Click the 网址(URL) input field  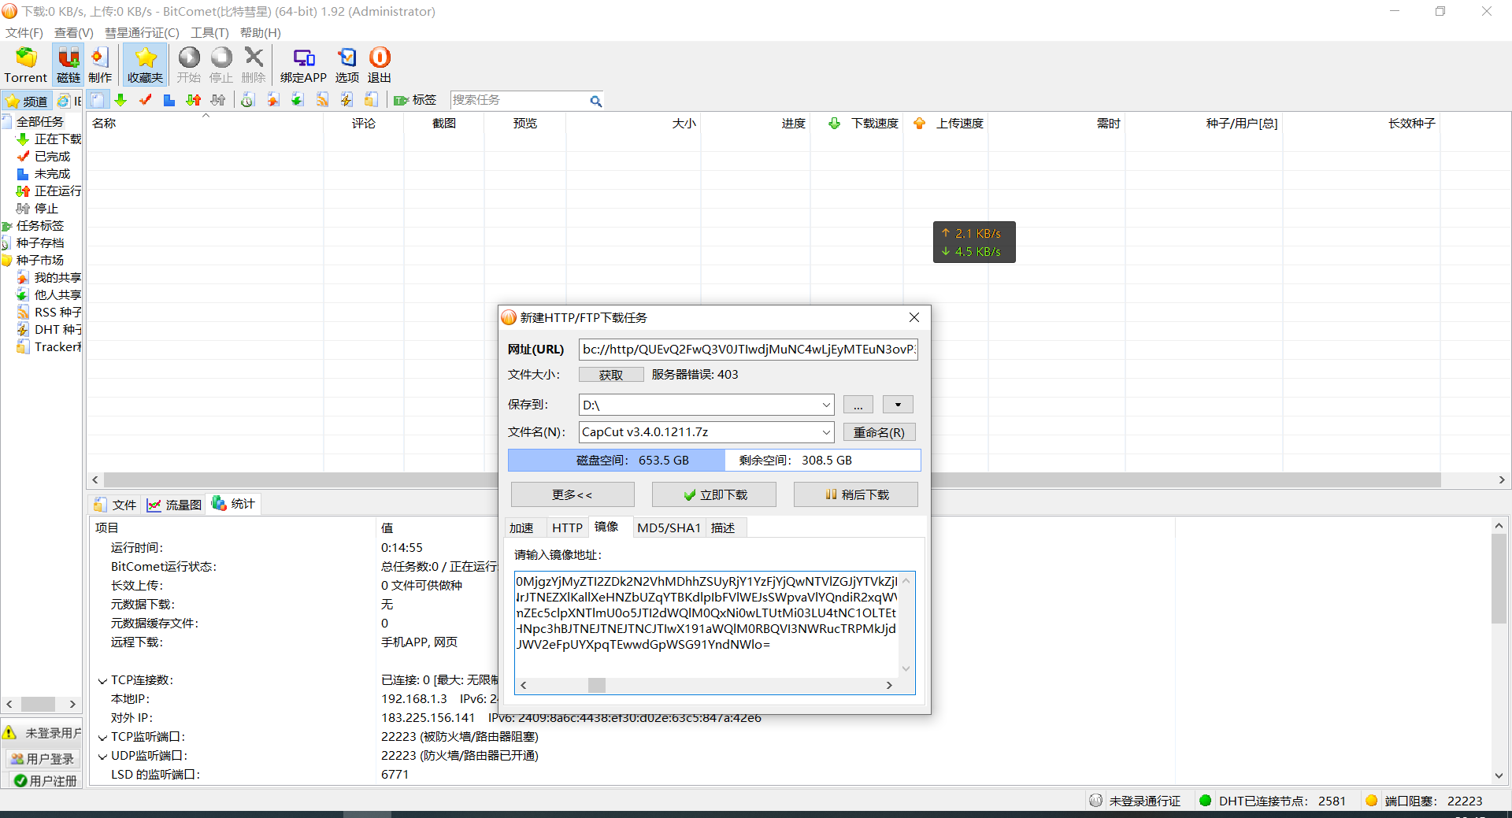point(748,349)
